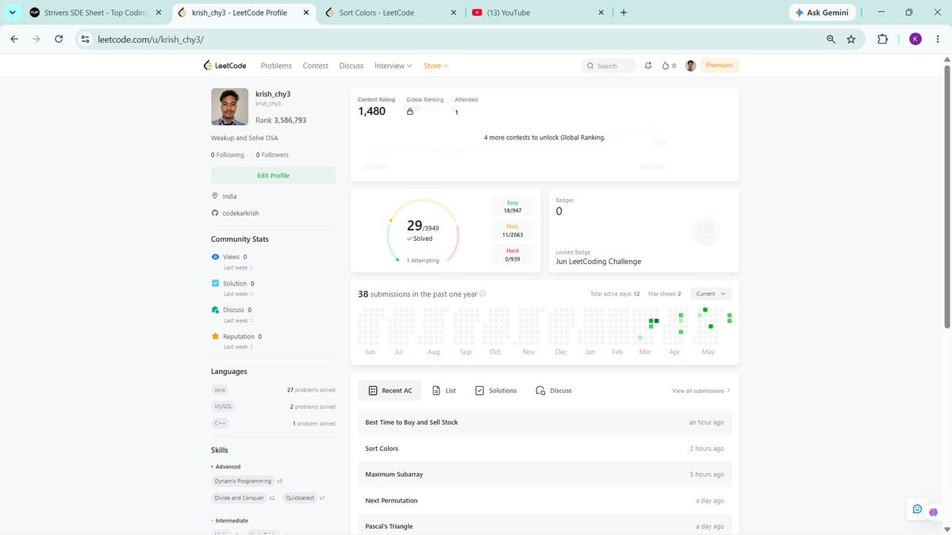Reload the page with browser refresh

point(59,39)
